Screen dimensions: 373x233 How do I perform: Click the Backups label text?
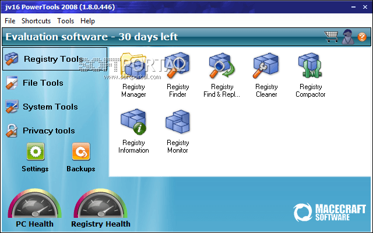click(x=81, y=169)
